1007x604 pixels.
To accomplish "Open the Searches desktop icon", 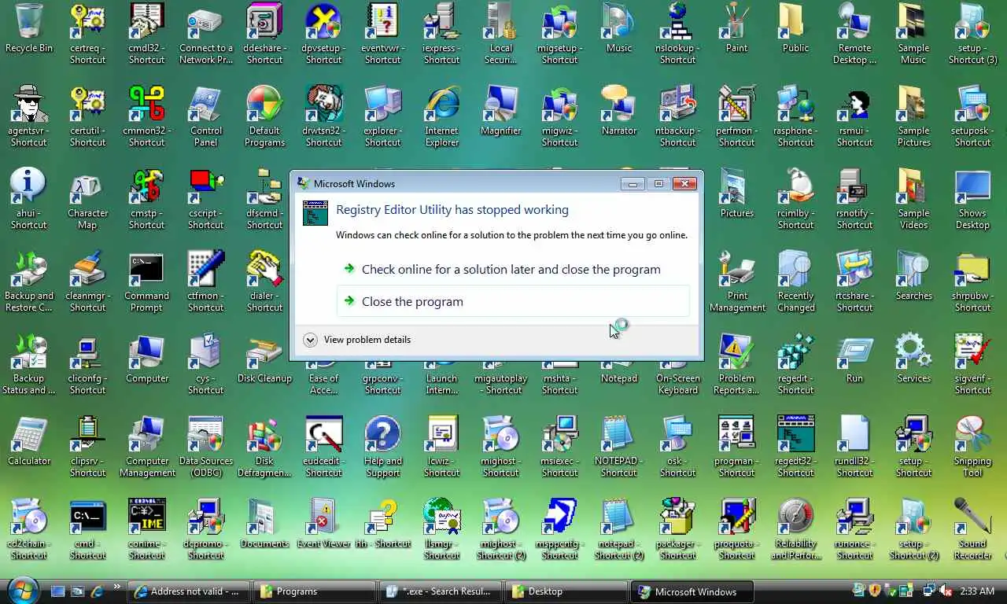I will tap(913, 276).
